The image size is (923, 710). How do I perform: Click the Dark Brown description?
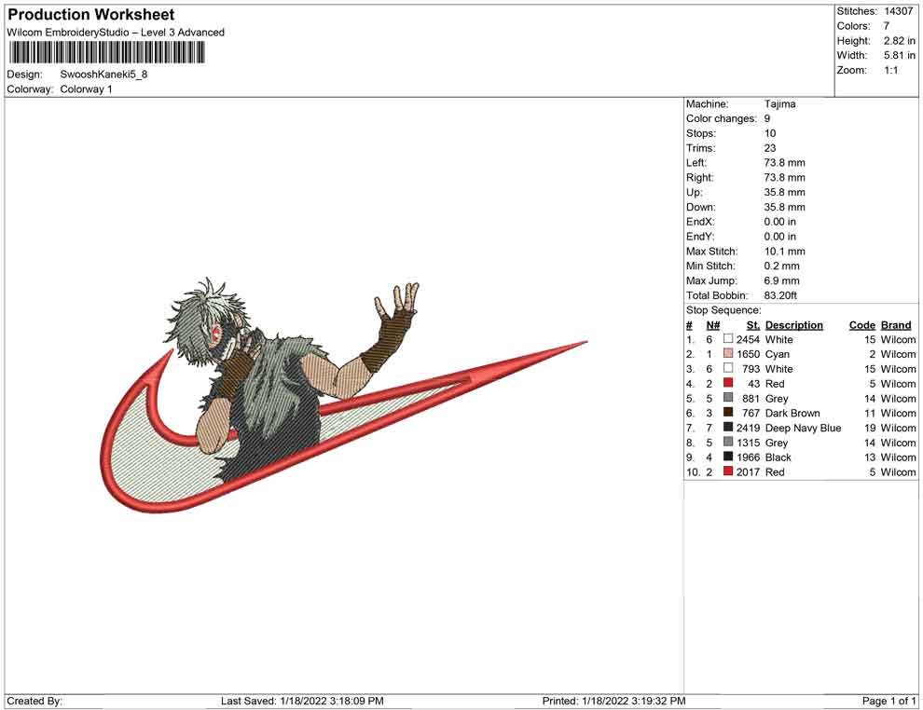coord(792,413)
